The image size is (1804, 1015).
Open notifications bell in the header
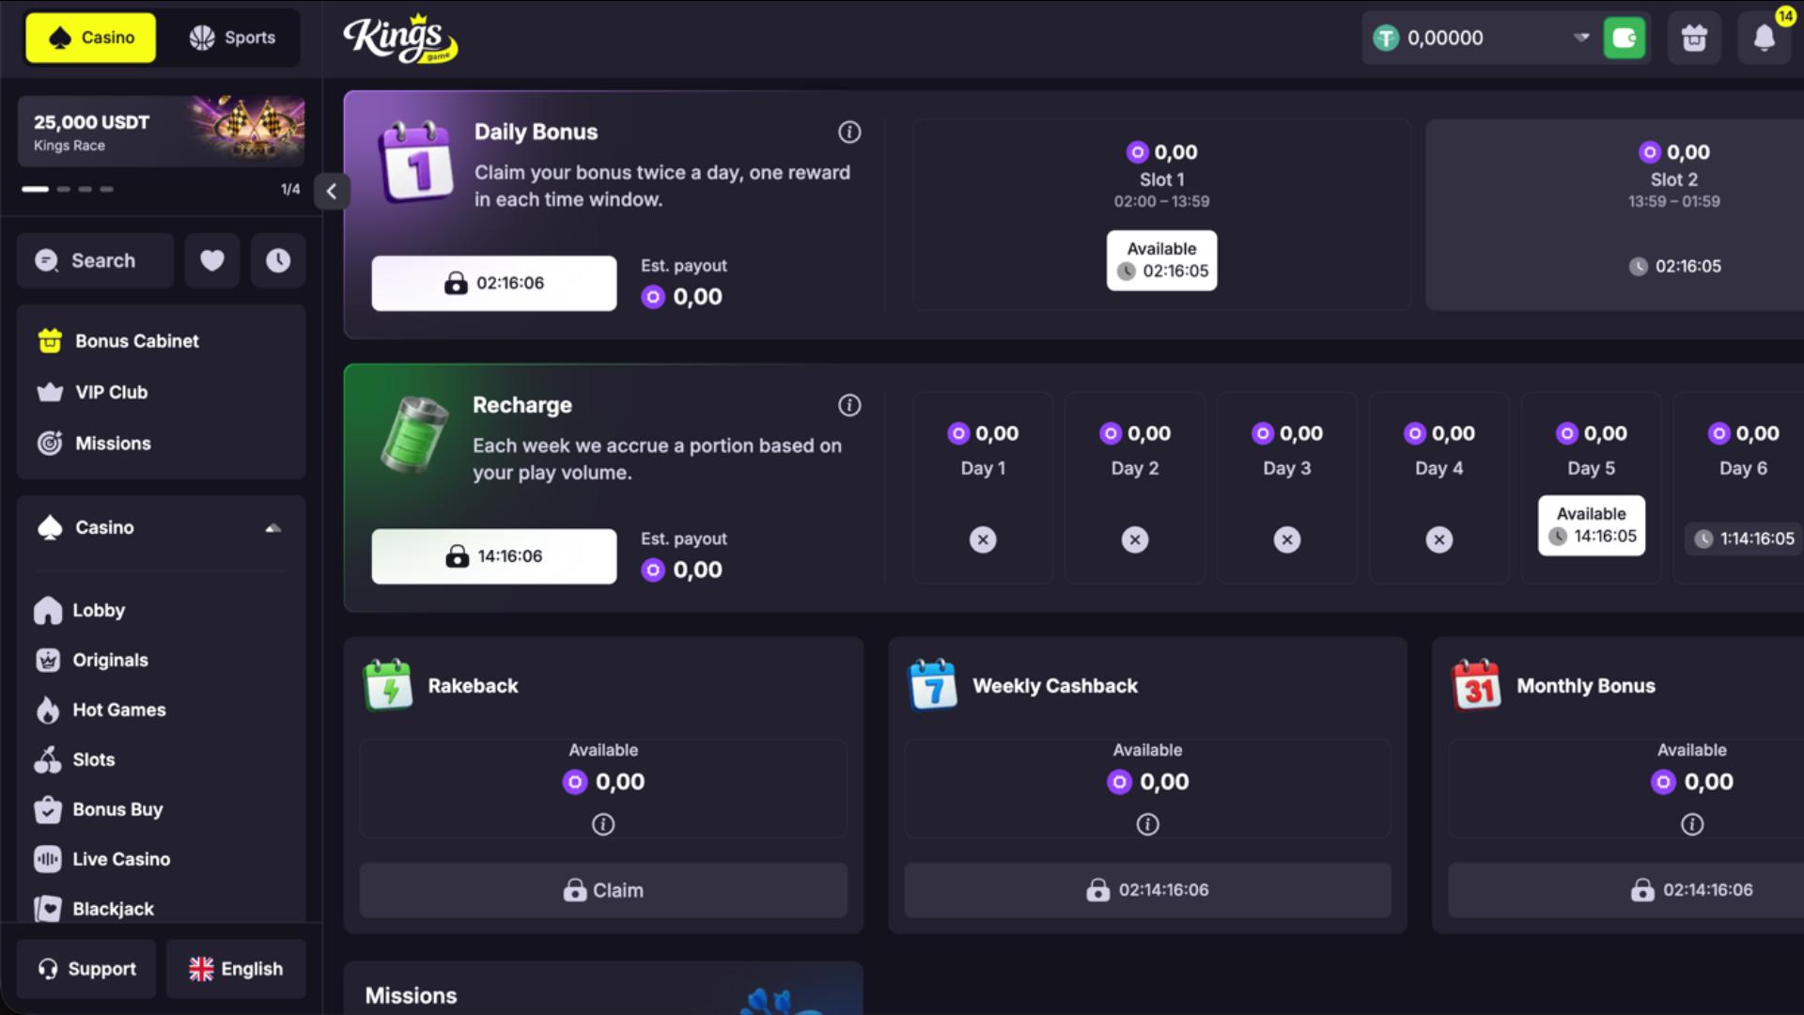pyautogui.click(x=1765, y=39)
